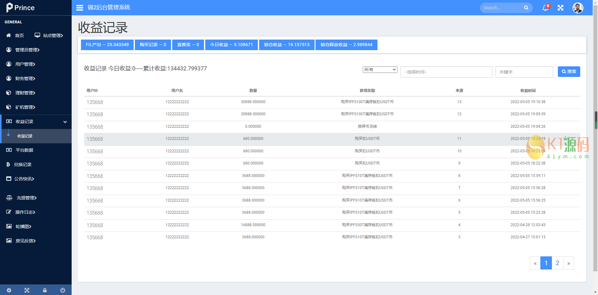598x295 pixels.
Task: Click the magnifier icon in top search box
Action: click(526, 8)
